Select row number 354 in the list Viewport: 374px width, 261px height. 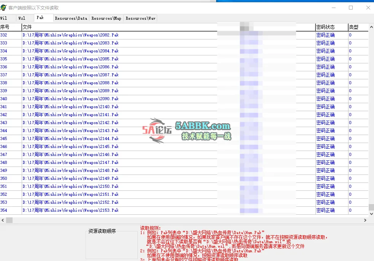pyautogui.click(x=71, y=210)
